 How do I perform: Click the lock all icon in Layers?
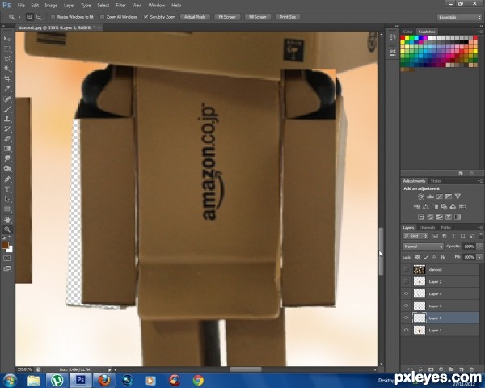pyautogui.click(x=442, y=257)
